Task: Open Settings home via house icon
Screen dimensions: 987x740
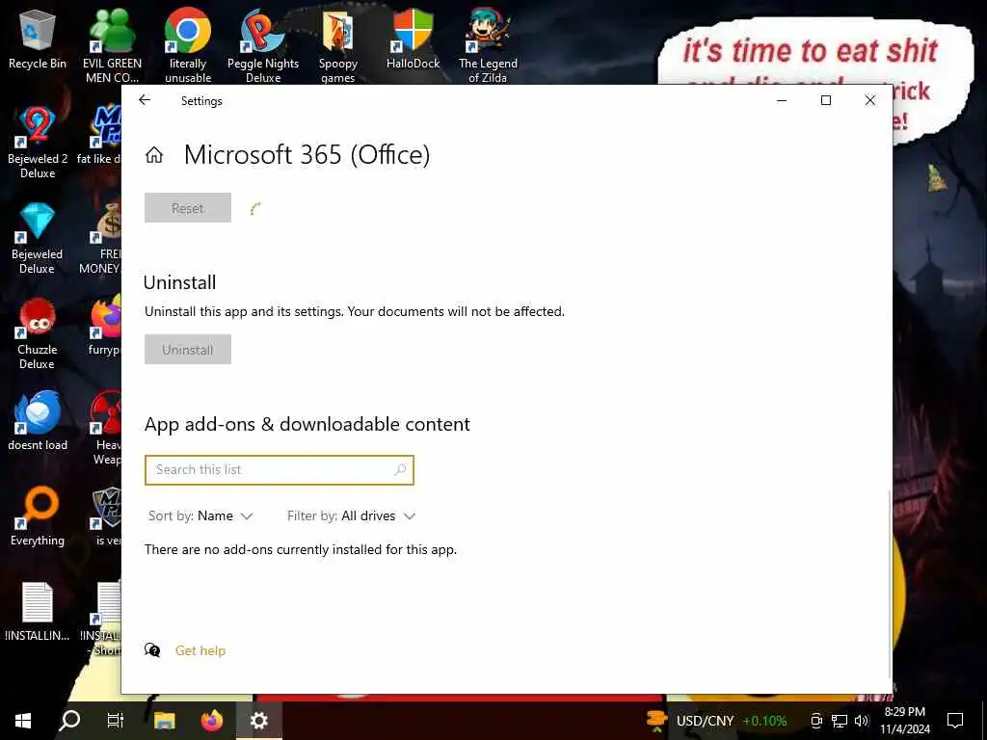Action: pyautogui.click(x=154, y=155)
